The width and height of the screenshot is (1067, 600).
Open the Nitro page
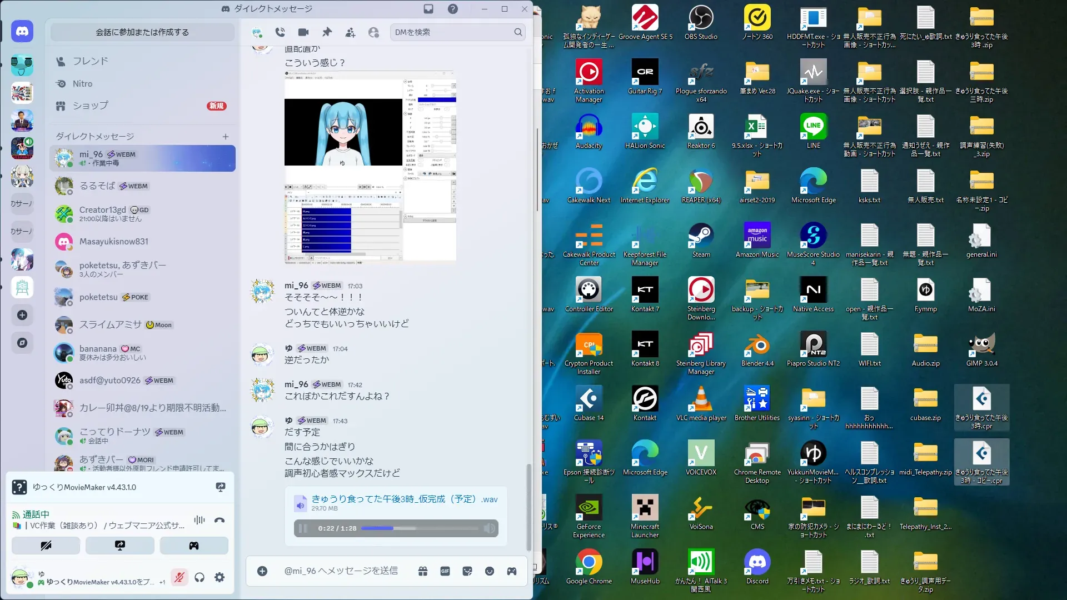pos(82,84)
